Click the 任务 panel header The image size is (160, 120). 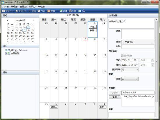click(x=20, y=73)
